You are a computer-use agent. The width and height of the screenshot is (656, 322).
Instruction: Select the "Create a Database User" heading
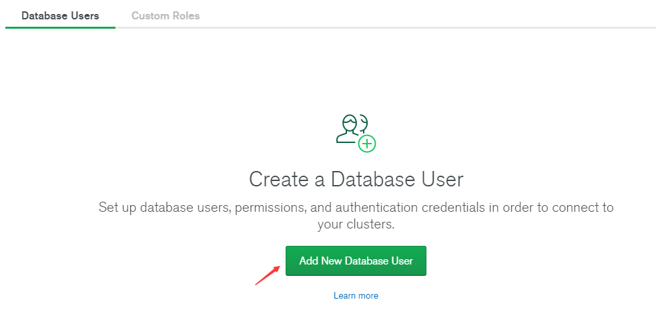tap(356, 180)
